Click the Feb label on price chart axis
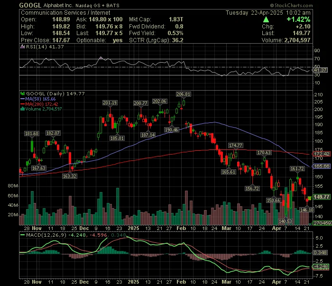This screenshot has width=332, height=286. 181,229
